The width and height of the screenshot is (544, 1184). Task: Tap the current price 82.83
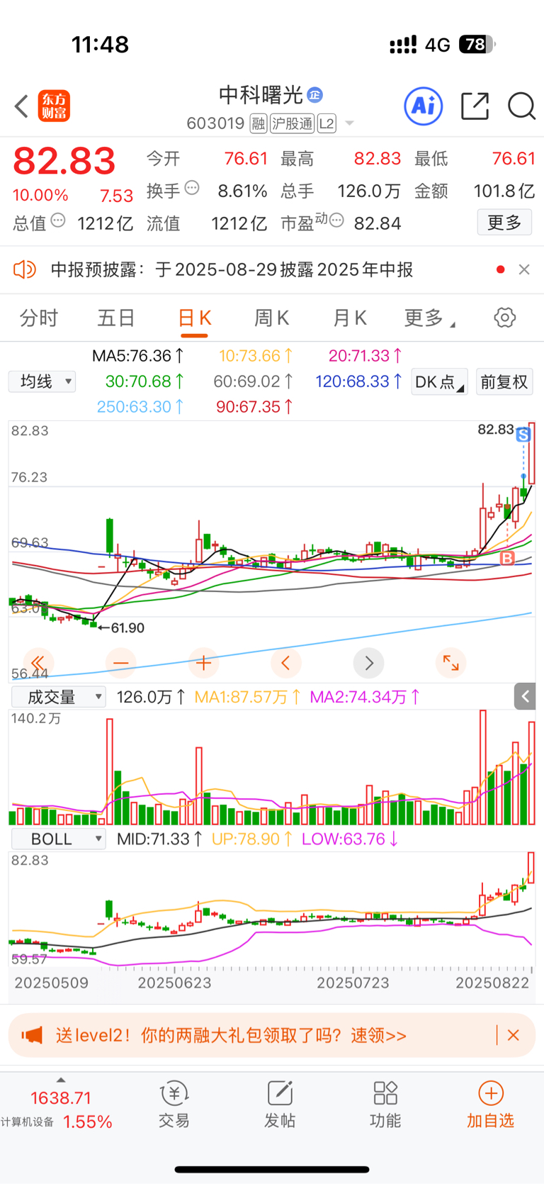click(x=64, y=161)
